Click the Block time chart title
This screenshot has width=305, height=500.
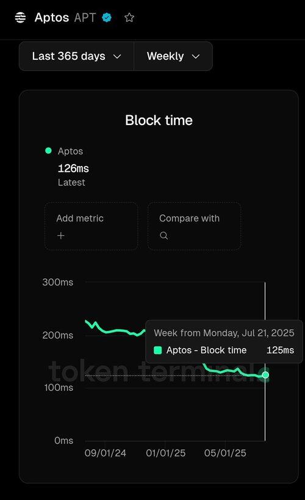pos(159,120)
